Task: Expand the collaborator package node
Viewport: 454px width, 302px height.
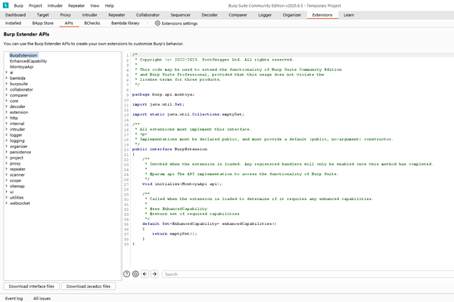Action: click(x=6, y=90)
